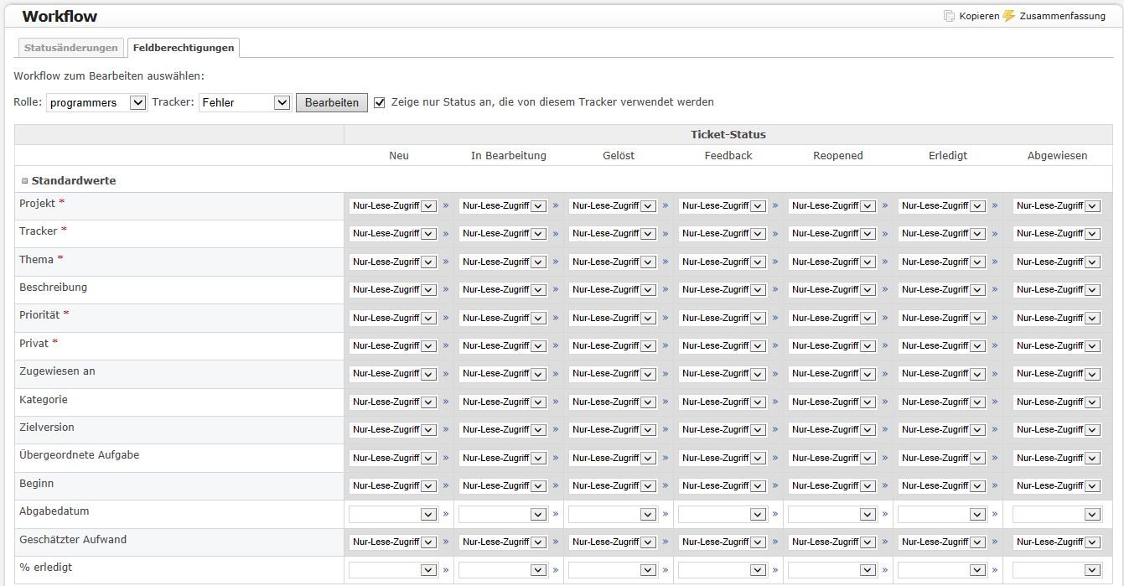Click the Kopieren copy icon
This screenshot has width=1124, height=586.
coord(949,16)
